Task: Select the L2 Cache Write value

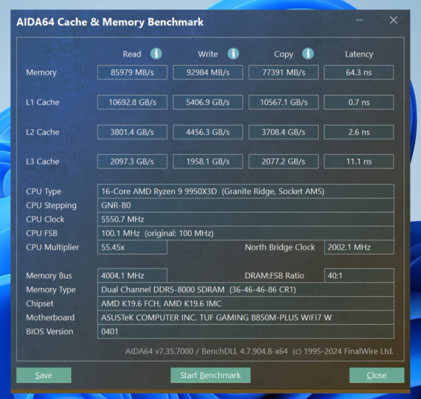Action: (208, 132)
